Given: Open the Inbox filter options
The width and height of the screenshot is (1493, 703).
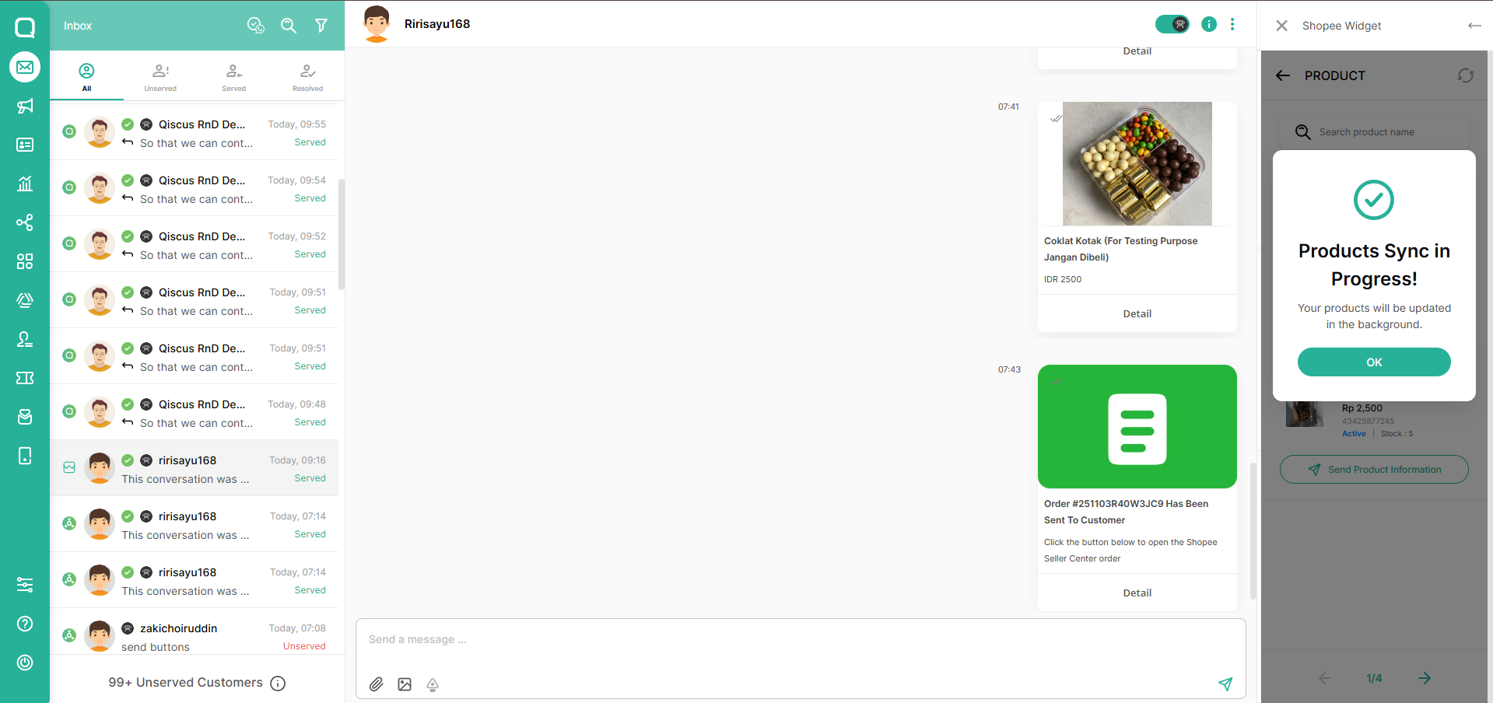Looking at the screenshot, I should pos(321,26).
